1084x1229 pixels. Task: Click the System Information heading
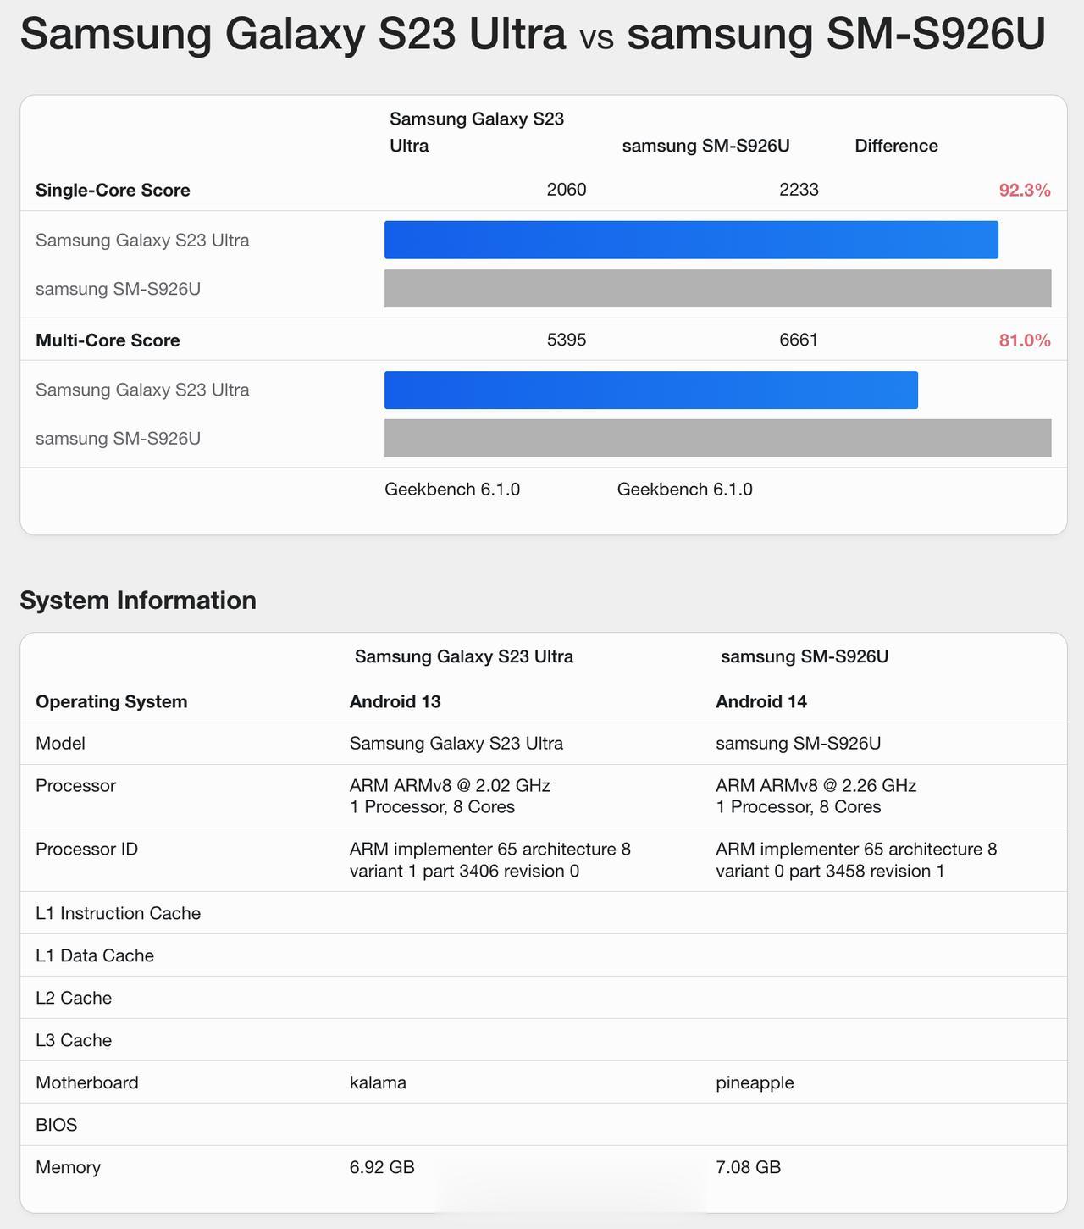(x=138, y=601)
